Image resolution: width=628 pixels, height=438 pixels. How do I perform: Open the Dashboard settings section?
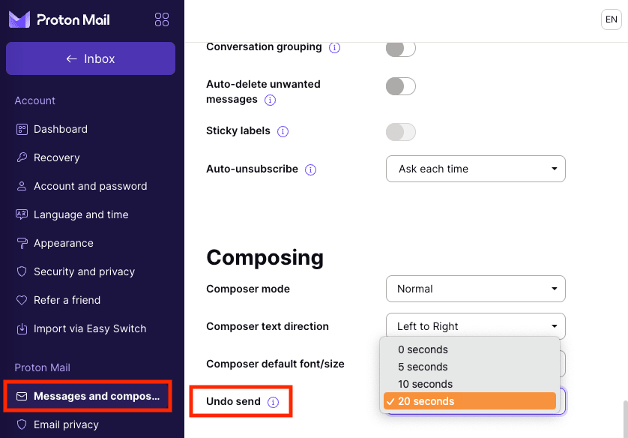pyautogui.click(x=60, y=129)
